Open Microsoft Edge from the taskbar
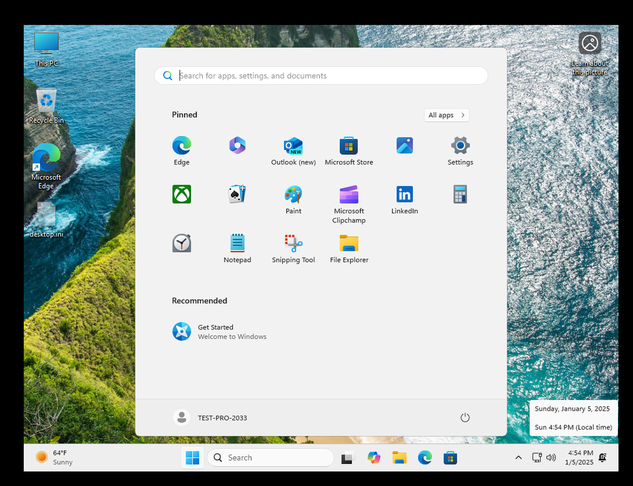 (425, 457)
